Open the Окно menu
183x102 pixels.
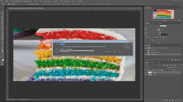(74, 1)
